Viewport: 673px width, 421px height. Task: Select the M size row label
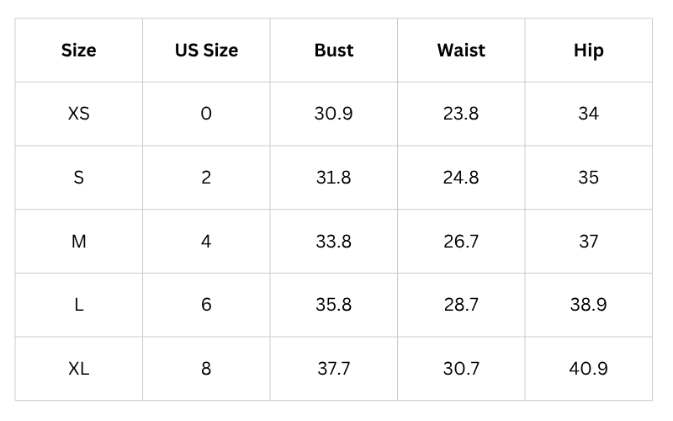[x=79, y=242]
